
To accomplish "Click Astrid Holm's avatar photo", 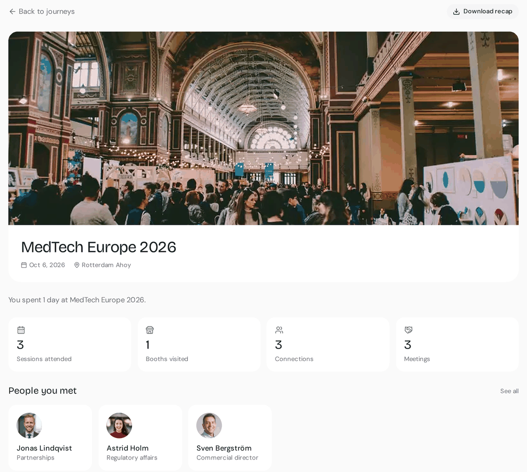I will (x=119, y=425).
